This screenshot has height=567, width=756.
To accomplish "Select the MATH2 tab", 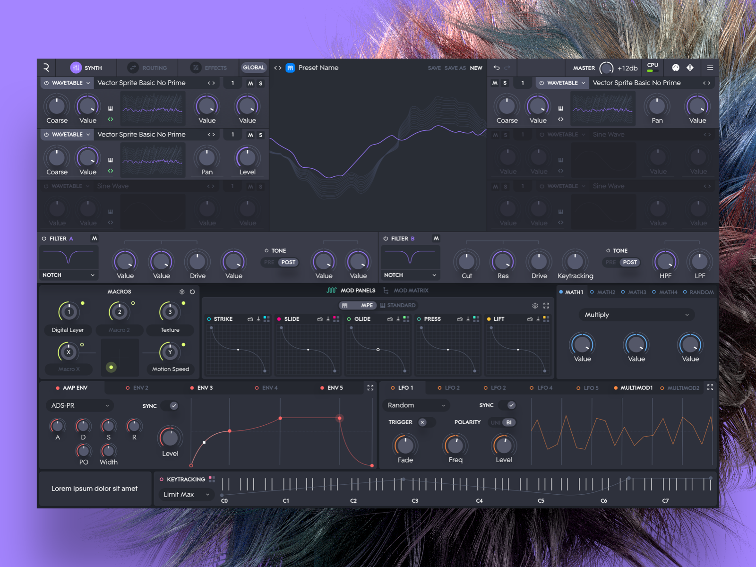I will (602, 292).
